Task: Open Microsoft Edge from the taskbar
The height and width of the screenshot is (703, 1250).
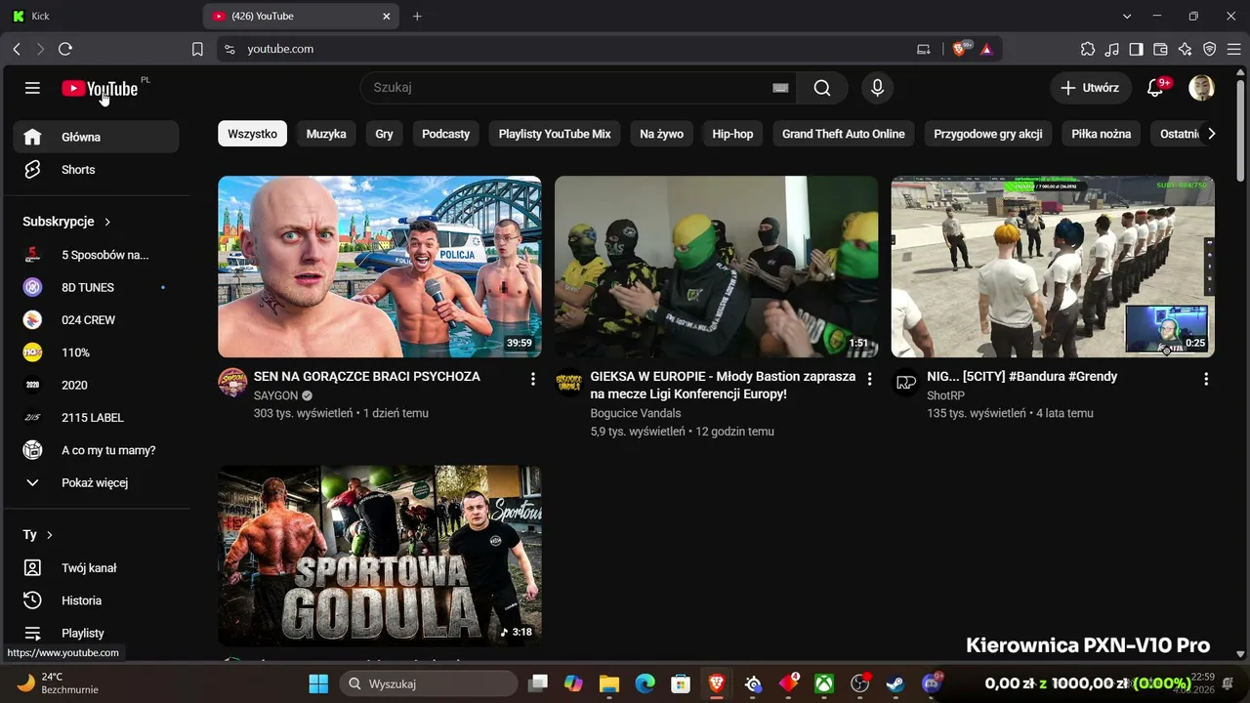Action: point(646,683)
